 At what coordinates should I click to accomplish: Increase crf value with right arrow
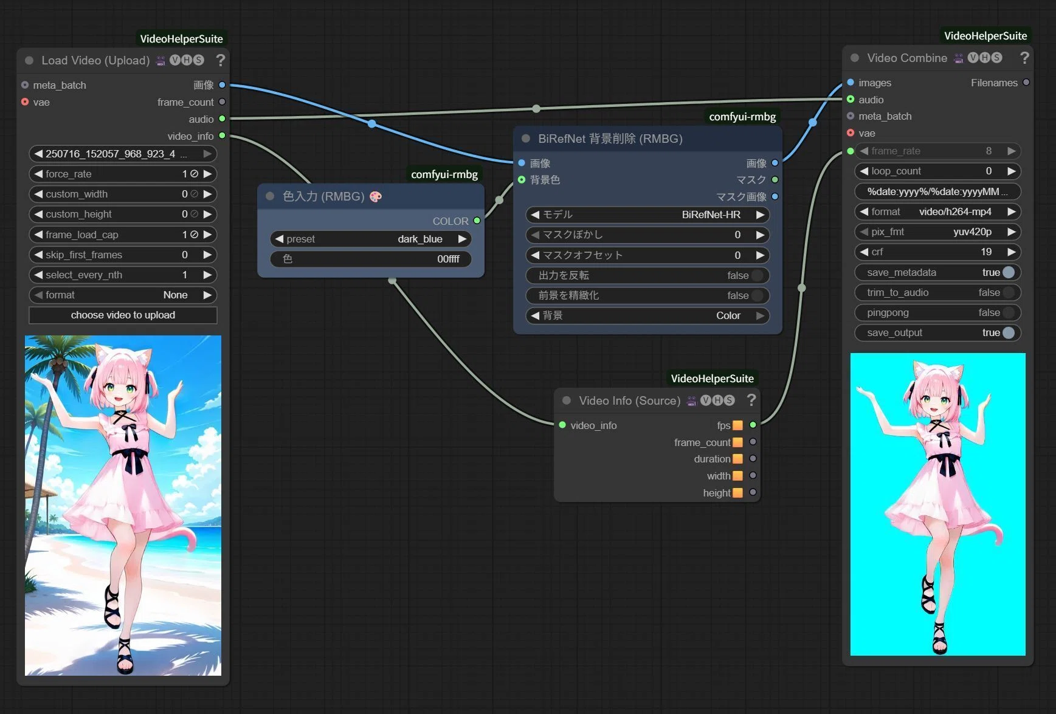click(1011, 252)
